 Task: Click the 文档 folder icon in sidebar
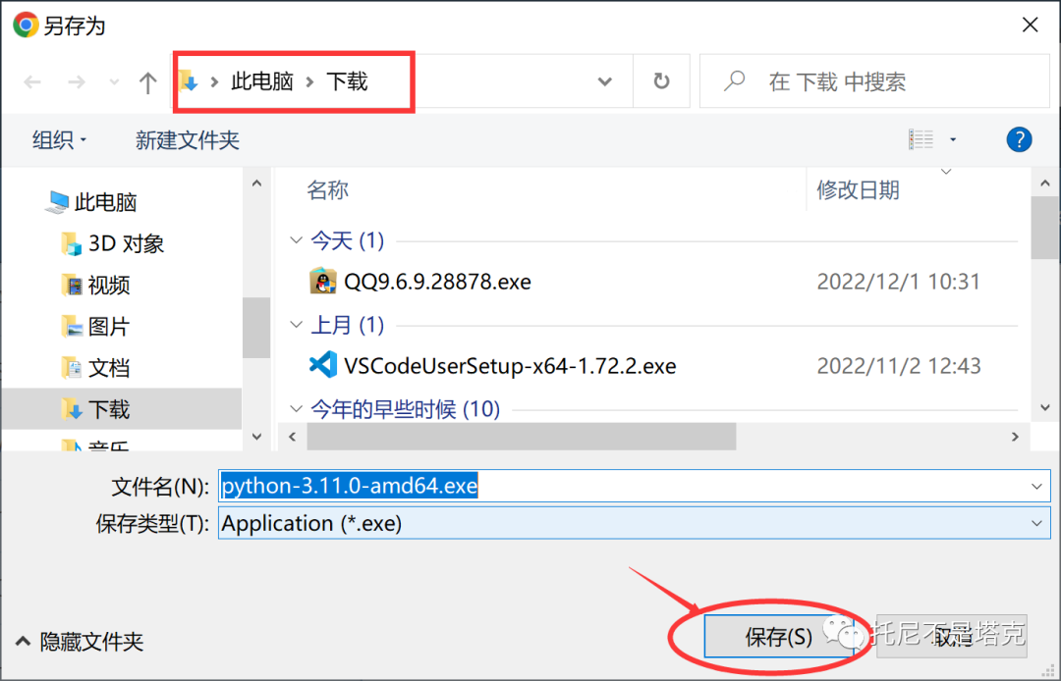(73, 368)
